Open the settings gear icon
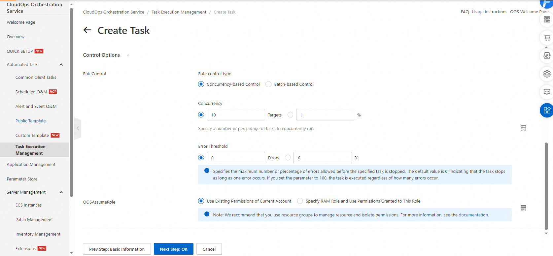The image size is (553, 256). (547, 74)
